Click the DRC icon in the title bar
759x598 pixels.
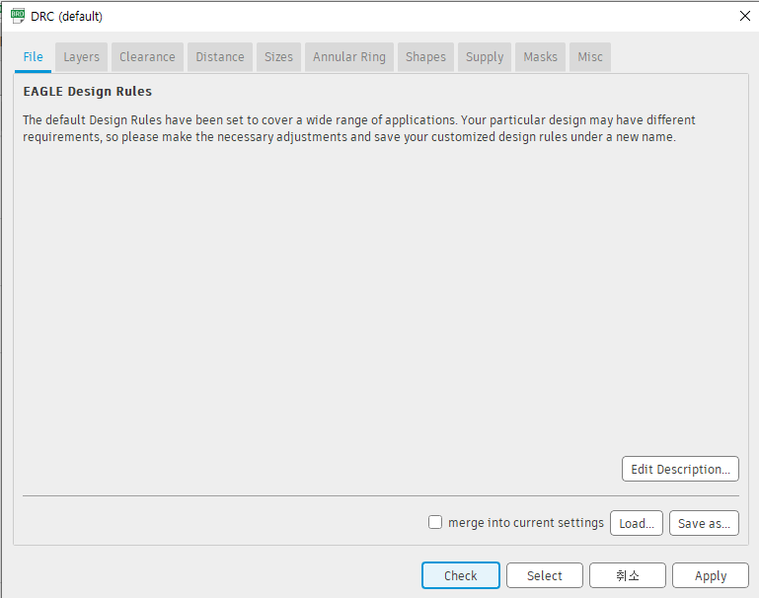click(x=18, y=16)
